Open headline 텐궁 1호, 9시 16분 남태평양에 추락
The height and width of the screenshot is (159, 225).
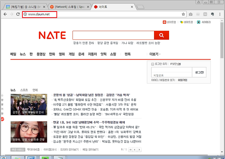(x=89, y=122)
